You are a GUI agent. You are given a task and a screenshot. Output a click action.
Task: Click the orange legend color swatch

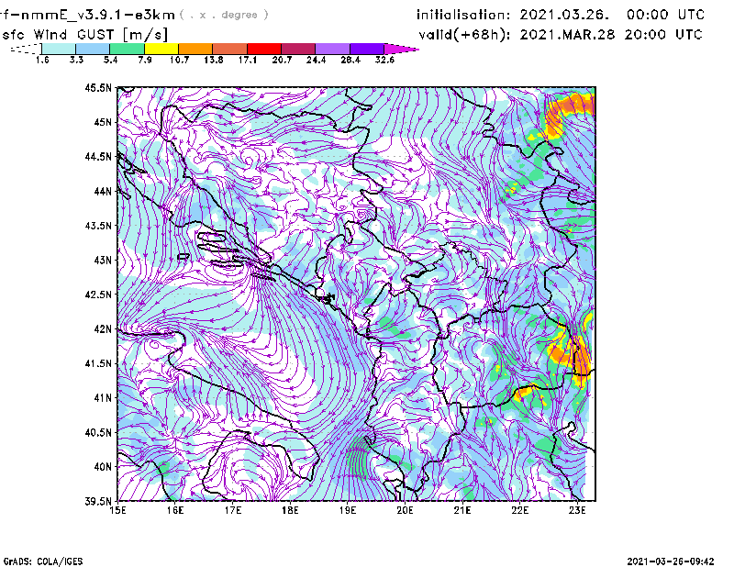195,49
